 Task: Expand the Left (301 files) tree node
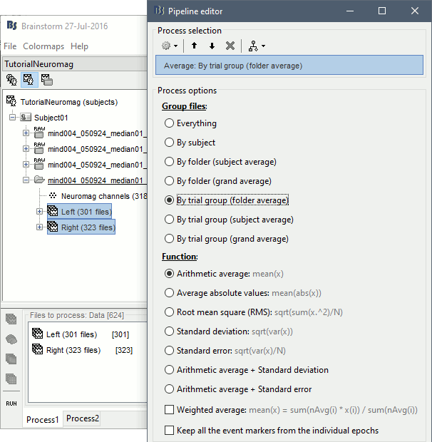(39, 212)
